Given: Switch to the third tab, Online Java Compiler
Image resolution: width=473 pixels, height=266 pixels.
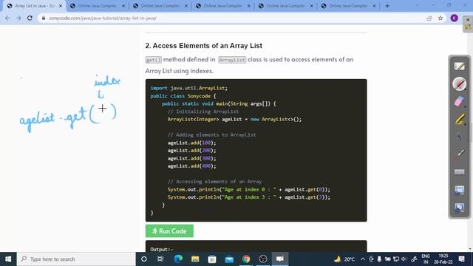Looking at the screenshot, I should coord(160,6).
